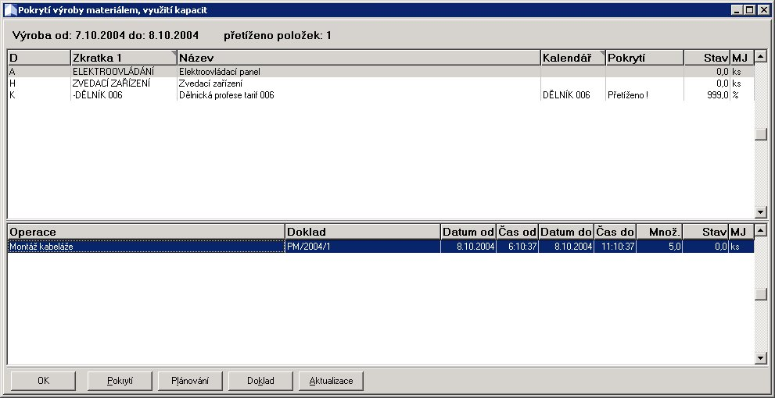Click the D column header
The height and width of the screenshot is (398, 775).
pyautogui.click(x=40, y=58)
